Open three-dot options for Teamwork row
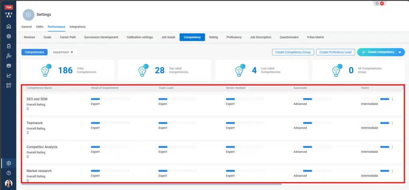Viewport: 409px width, 190px height. [x=393, y=123]
